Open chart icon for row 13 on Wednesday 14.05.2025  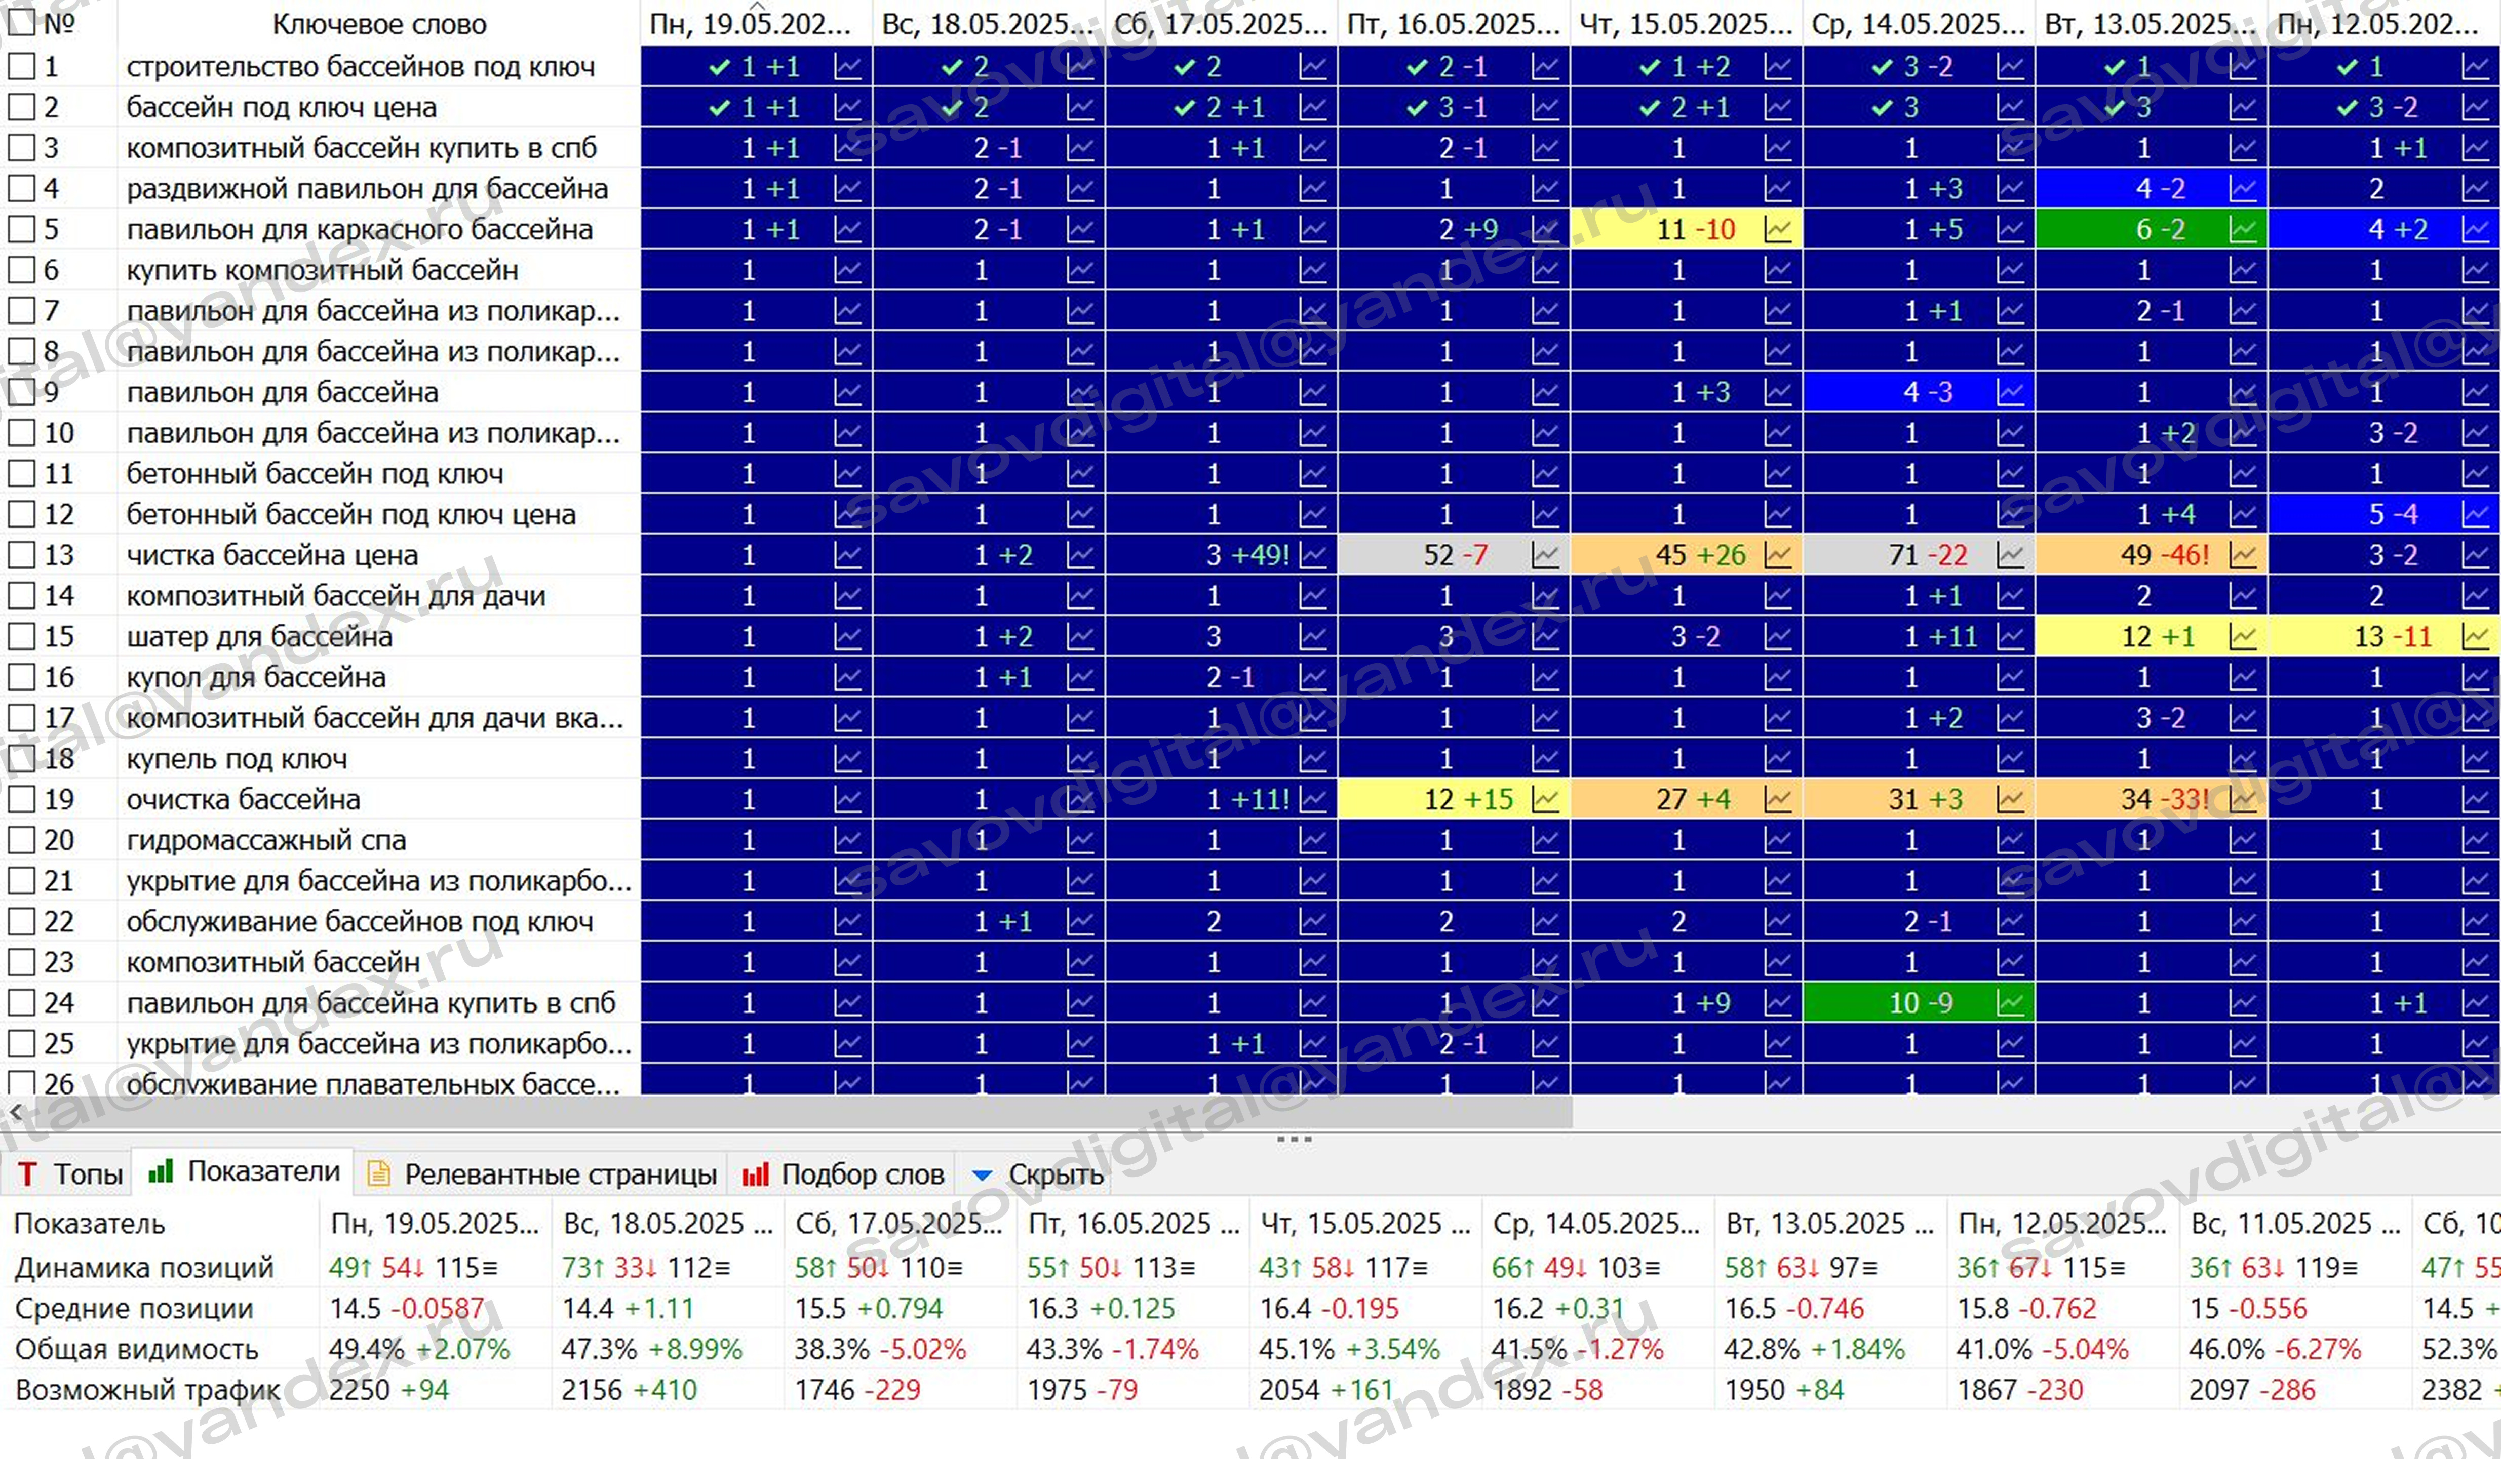coord(2011,554)
